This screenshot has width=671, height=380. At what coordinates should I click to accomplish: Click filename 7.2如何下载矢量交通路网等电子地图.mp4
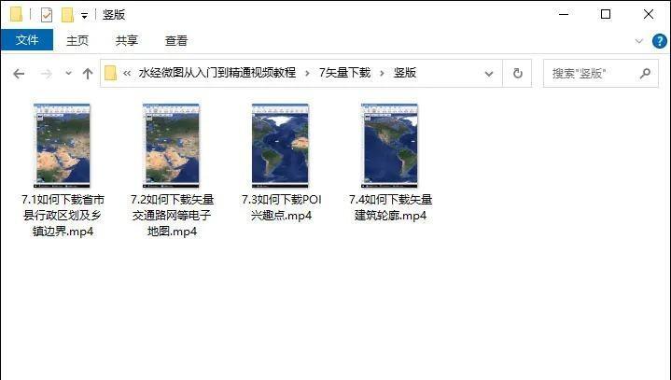tap(172, 216)
